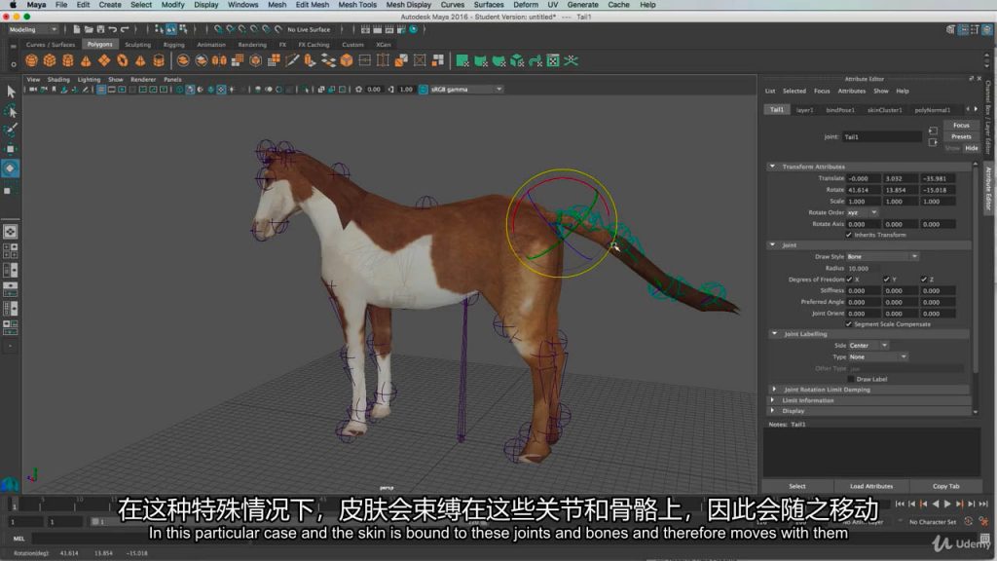
Task: Click the Bevel cube shelf icon
Action: [347, 60]
